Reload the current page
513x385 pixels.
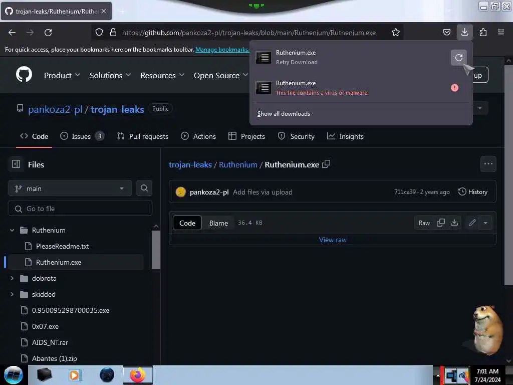(48, 33)
